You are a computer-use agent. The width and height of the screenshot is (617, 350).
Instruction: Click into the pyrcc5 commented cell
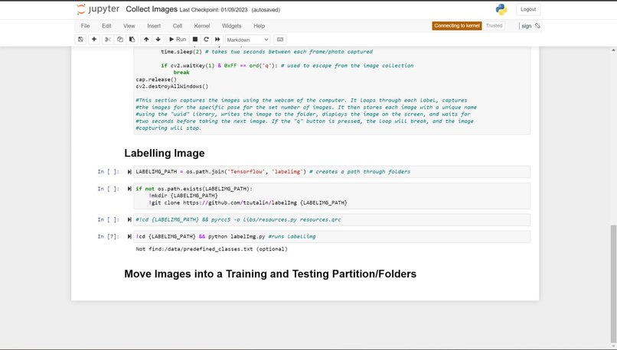click(x=331, y=219)
